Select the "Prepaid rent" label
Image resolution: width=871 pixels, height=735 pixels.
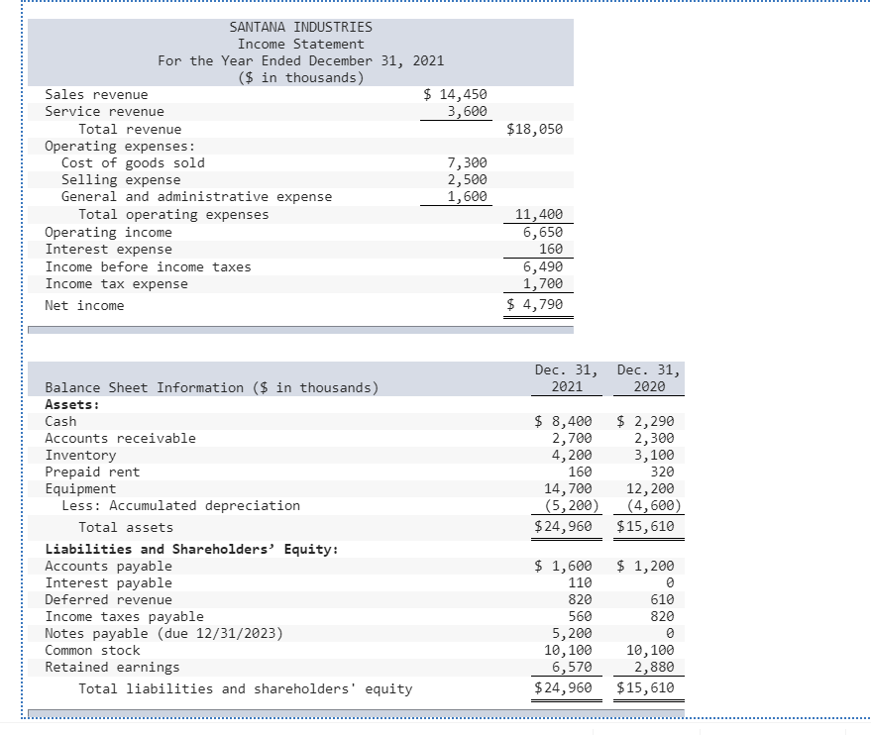tap(92, 472)
